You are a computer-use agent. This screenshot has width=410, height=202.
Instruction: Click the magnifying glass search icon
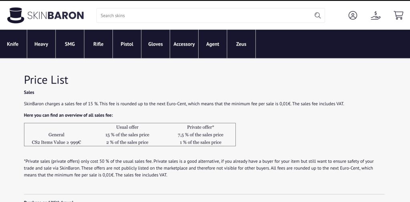coord(318,16)
